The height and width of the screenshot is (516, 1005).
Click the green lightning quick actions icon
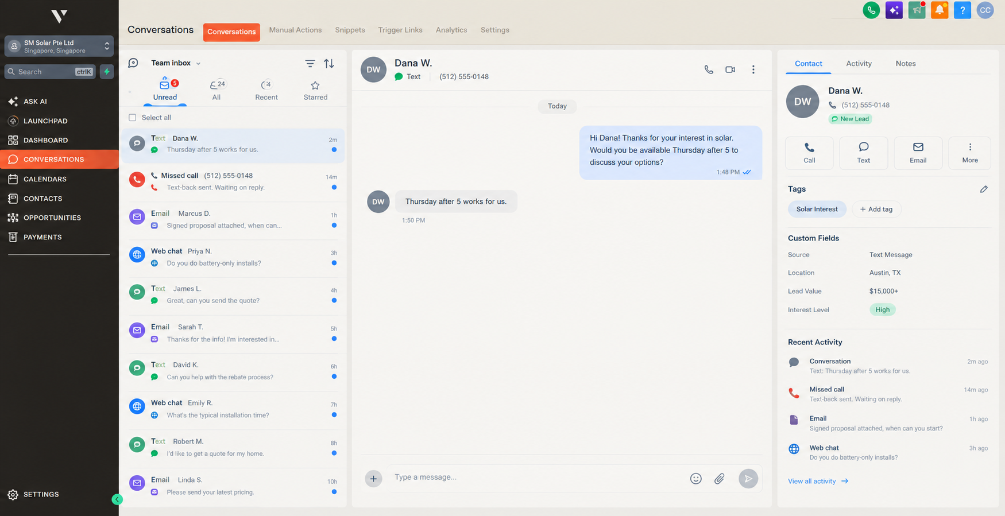click(x=107, y=72)
